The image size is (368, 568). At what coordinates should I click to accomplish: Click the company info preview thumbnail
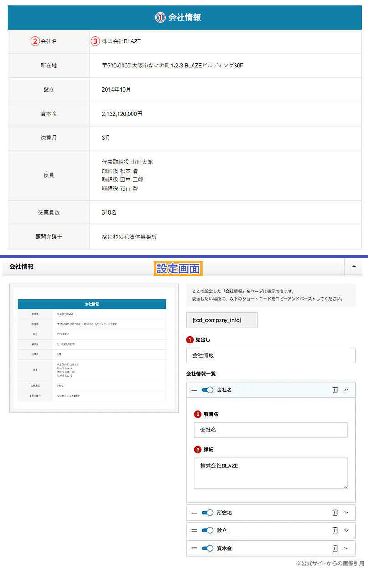[94, 348]
